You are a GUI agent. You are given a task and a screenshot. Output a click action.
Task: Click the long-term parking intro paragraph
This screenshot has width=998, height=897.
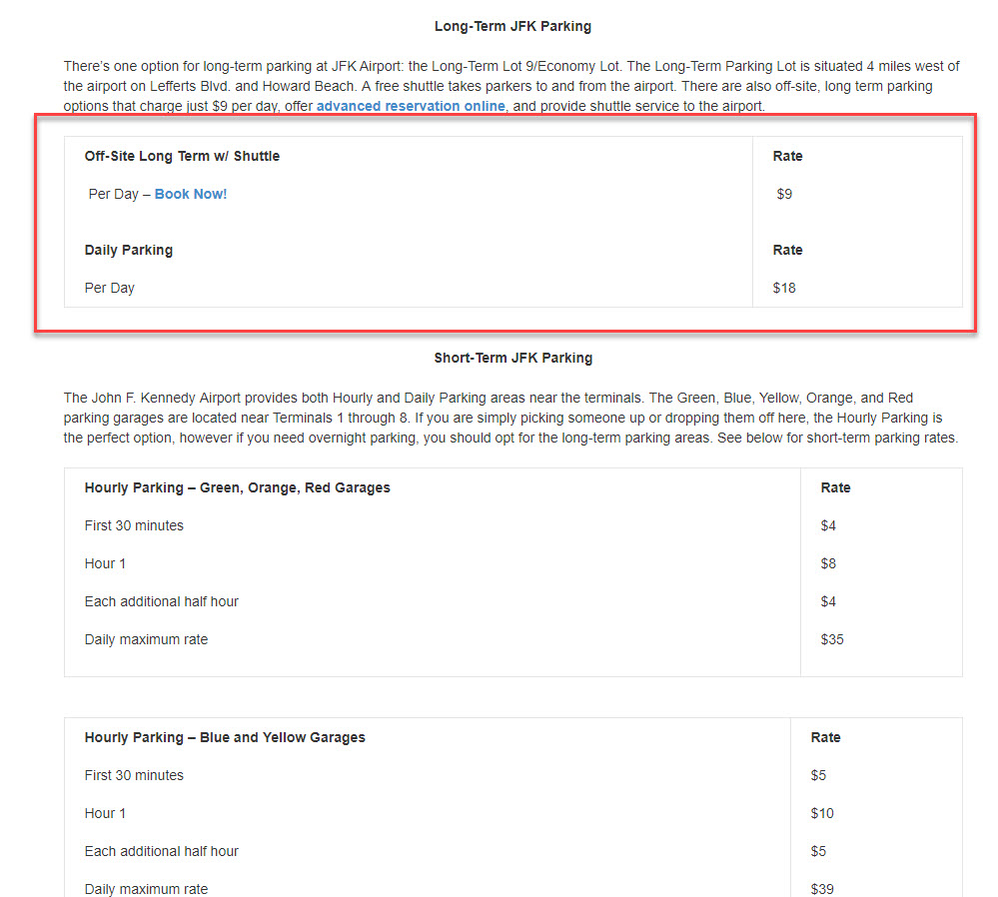point(511,86)
